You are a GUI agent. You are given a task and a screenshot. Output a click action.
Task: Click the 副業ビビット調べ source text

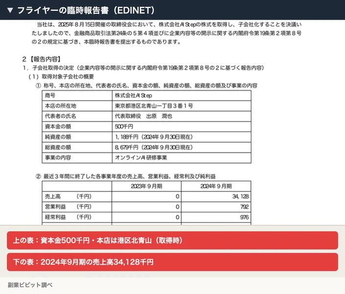coord(30,285)
